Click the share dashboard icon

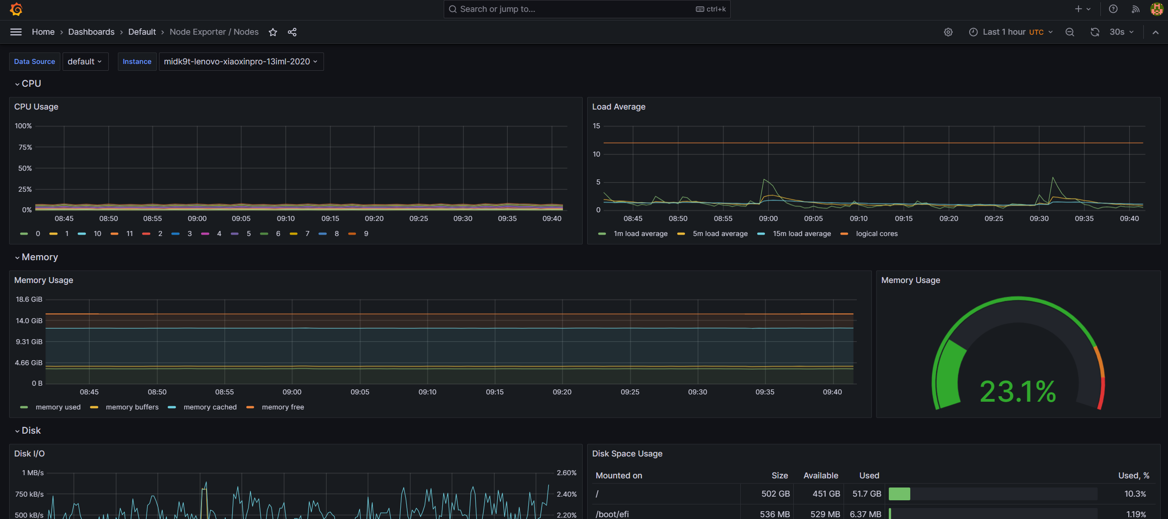tap(292, 32)
